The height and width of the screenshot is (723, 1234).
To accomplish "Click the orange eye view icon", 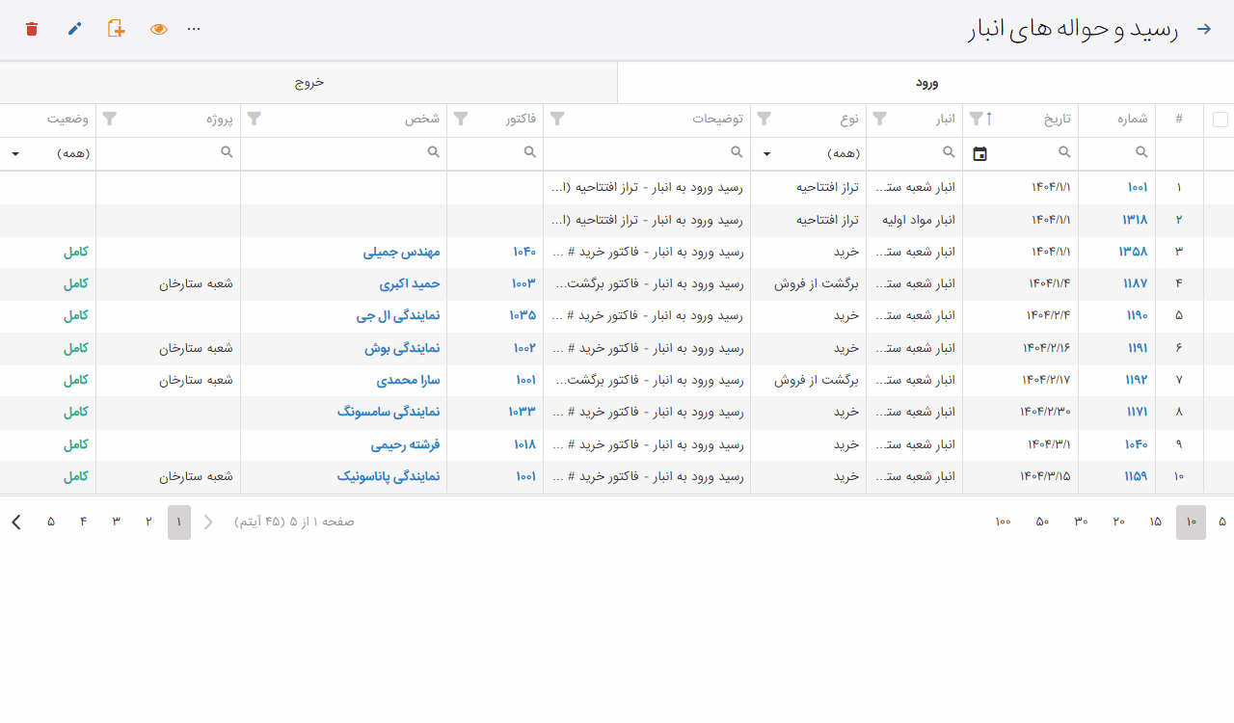I will [x=159, y=29].
